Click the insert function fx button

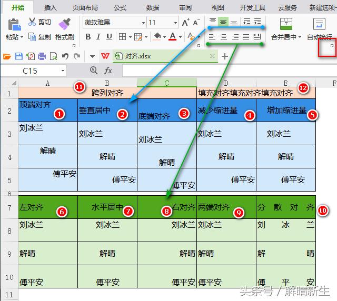108,71
